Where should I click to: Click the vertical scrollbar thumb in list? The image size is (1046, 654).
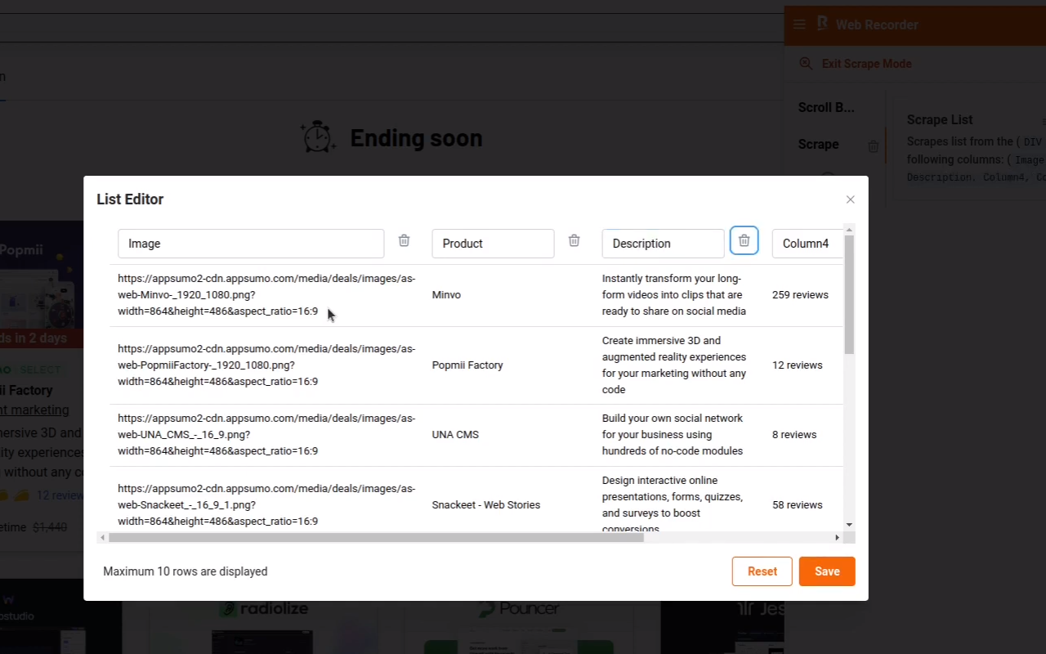pyautogui.click(x=849, y=294)
